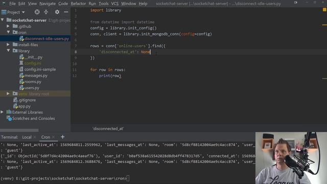Image resolution: width=327 pixels, height=184 pixels.
Task: Open the Code menu
Action: 63,4
